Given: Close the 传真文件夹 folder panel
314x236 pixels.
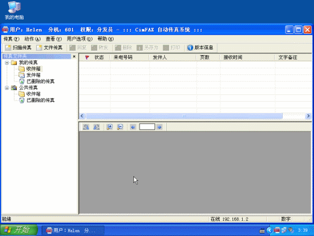Looking at the screenshot, I should (74, 56).
